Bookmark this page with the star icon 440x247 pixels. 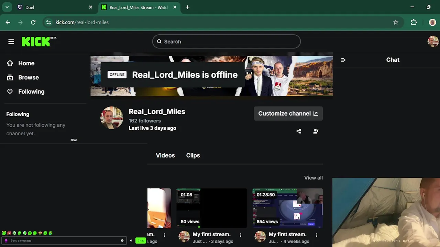point(396,22)
